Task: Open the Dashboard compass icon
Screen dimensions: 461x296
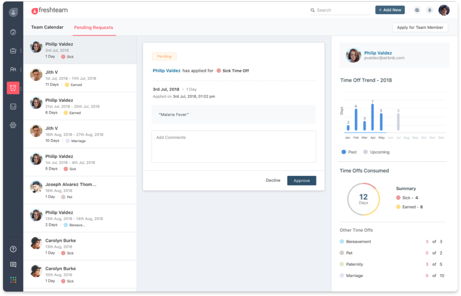Action: point(13,32)
